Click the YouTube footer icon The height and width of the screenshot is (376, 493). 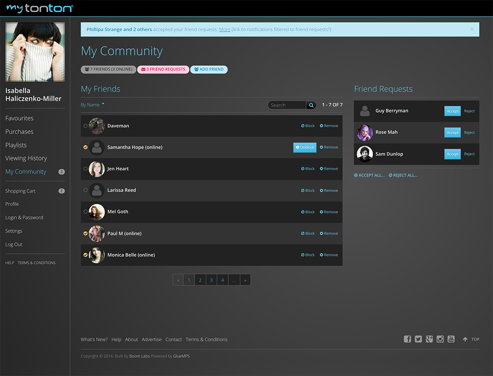pos(451,339)
